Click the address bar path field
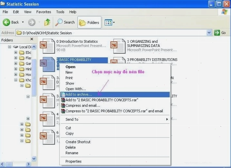The width and height of the screenshot is (231, 168). coord(111,33)
